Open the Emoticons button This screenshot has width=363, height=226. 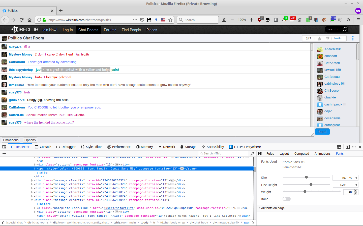(x=11, y=140)
